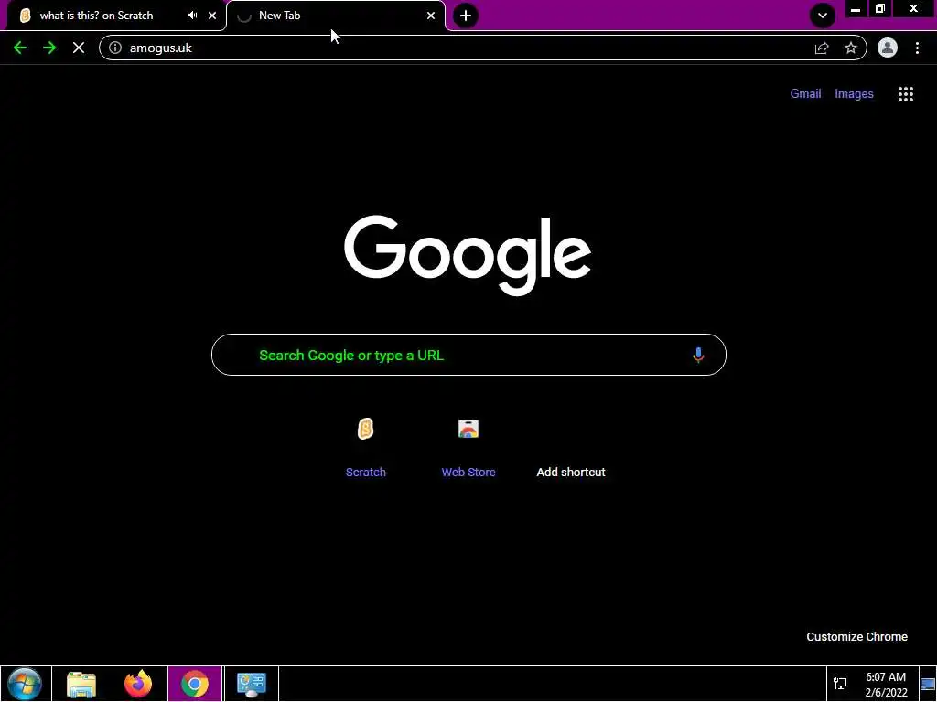This screenshot has height=702, width=937.
Task: Start voice search with the microphone
Action: coord(698,355)
